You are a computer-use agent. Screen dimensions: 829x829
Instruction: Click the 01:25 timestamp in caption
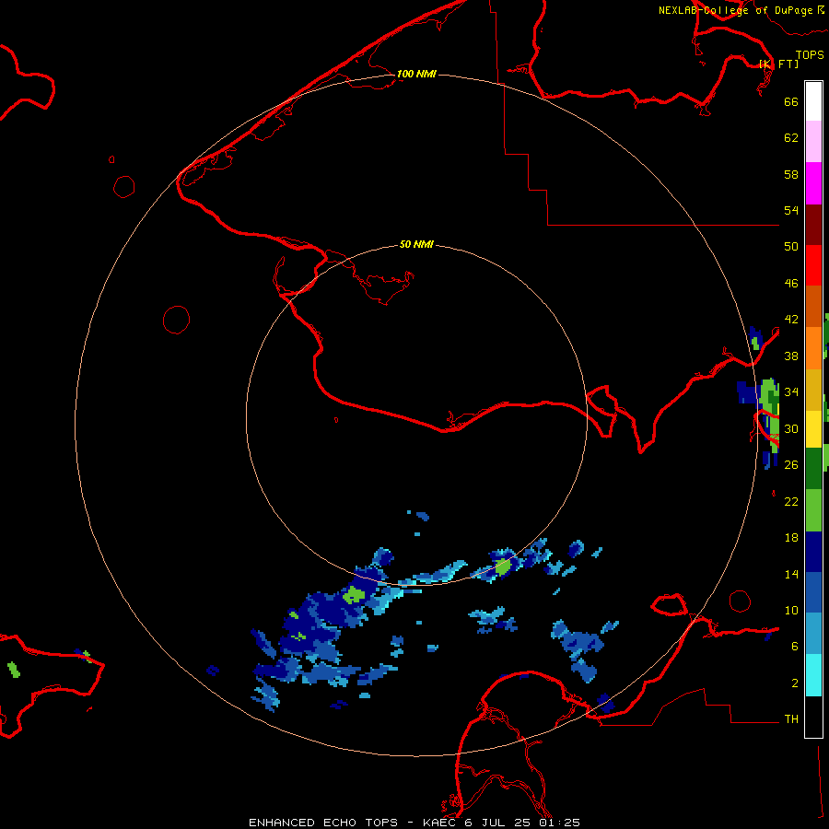pyautogui.click(x=559, y=823)
